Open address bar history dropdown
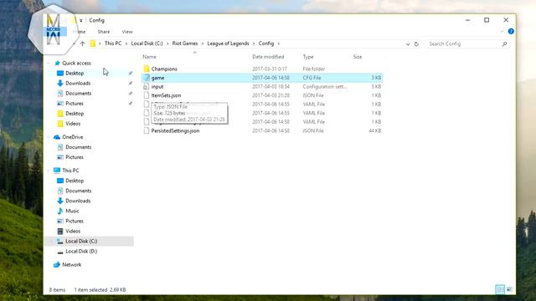The image size is (536, 301). coord(408,44)
